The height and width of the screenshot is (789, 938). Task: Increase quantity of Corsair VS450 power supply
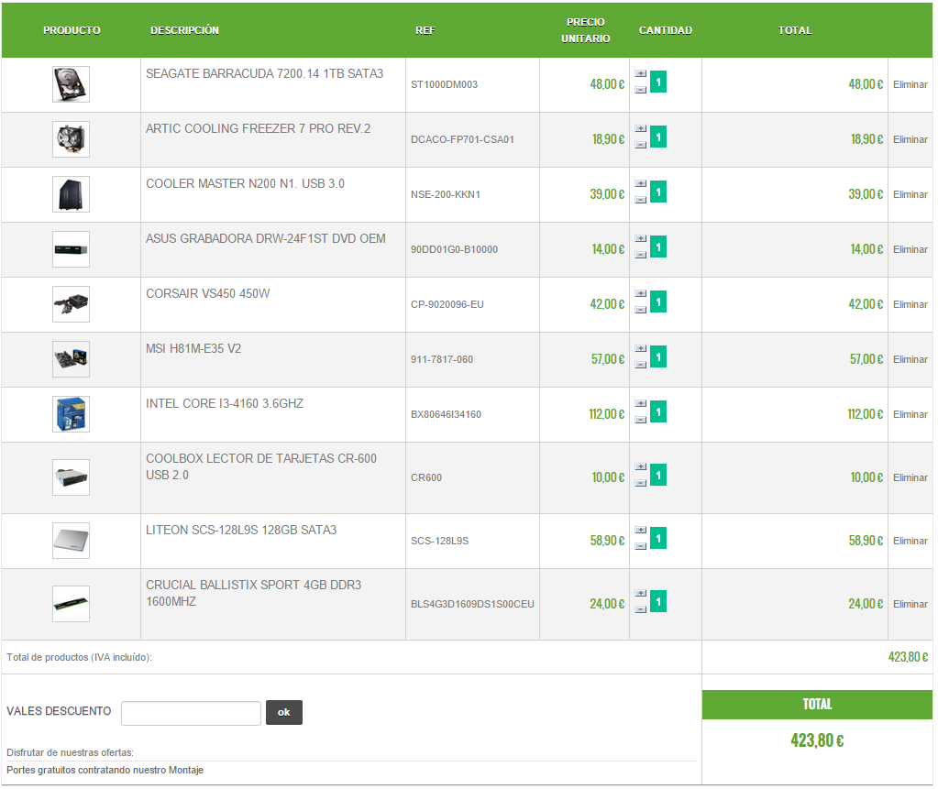coord(641,293)
